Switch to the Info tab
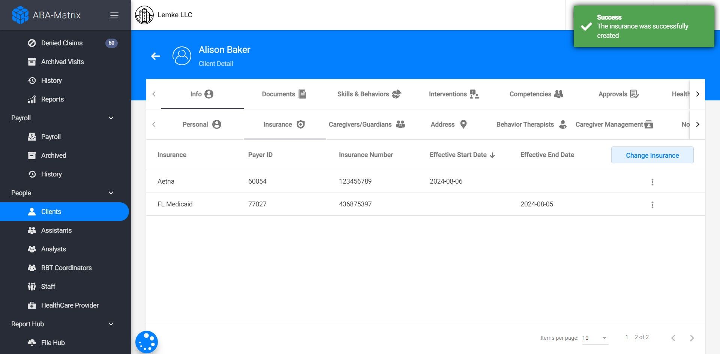Screen dimensions: 720x354 tap(202, 94)
